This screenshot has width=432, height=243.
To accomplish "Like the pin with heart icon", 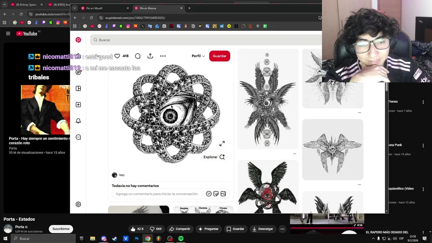I will 117,56.
